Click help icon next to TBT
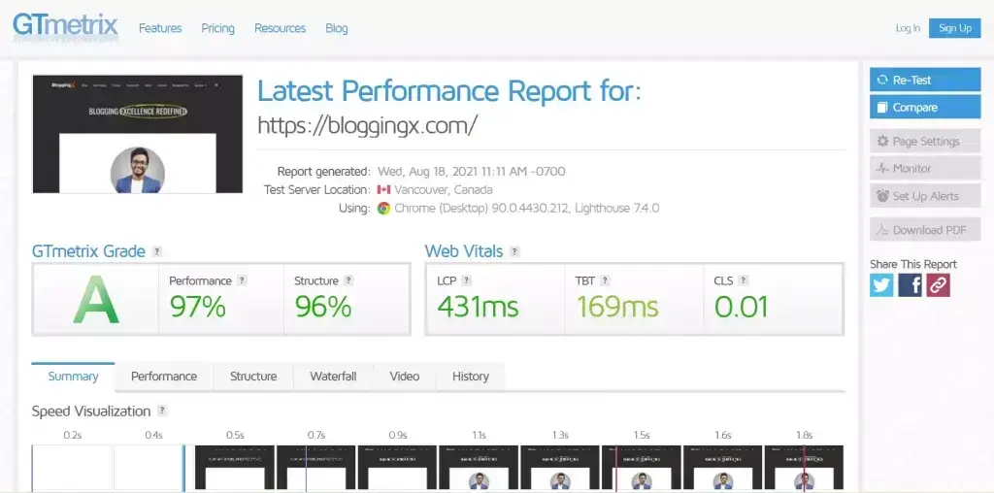The height and width of the screenshot is (493, 994). pyautogui.click(x=606, y=280)
